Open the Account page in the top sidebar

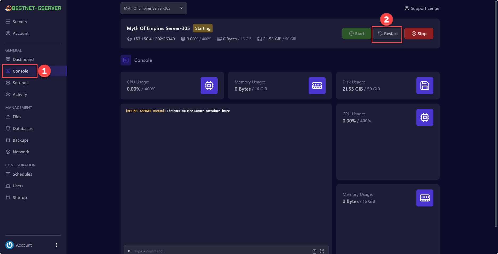[x=20, y=33]
